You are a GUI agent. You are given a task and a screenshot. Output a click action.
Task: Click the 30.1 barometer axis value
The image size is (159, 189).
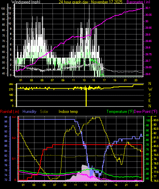coord(148,8)
